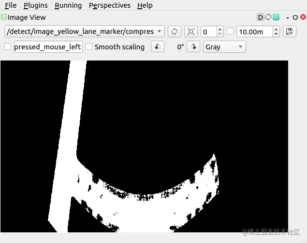This screenshot has width=307, height=243.
Task: Open the Help menu
Action: click(x=145, y=5)
